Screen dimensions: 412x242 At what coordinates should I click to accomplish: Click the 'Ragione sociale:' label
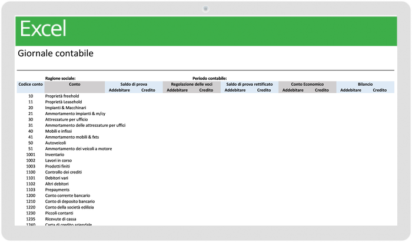tap(61, 78)
